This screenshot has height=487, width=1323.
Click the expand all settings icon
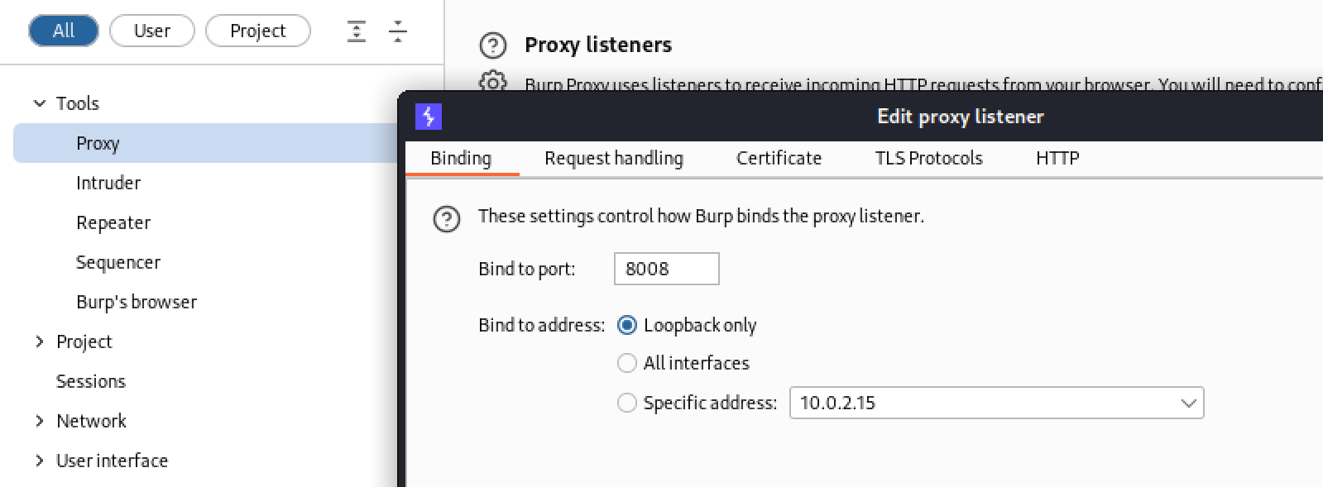click(357, 31)
